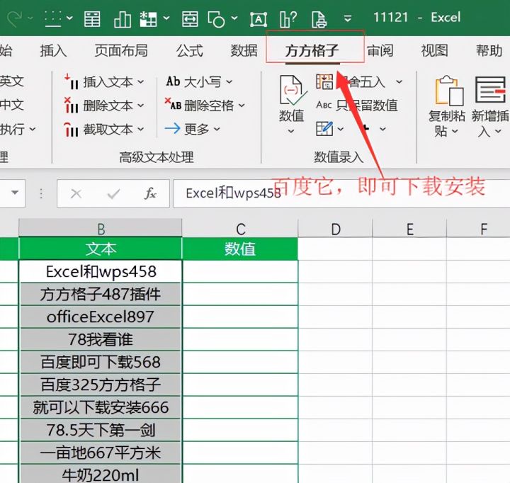Image resolution: width=510 pixels, height=483 pixels.
Task: Click the cancel X button in formula bar
Action: click(76, 194)
